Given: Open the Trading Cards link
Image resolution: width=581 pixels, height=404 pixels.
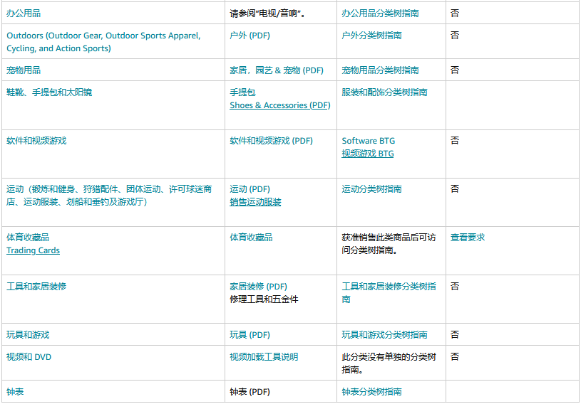Looking at the screenshot, I should (x=33, y=250).
